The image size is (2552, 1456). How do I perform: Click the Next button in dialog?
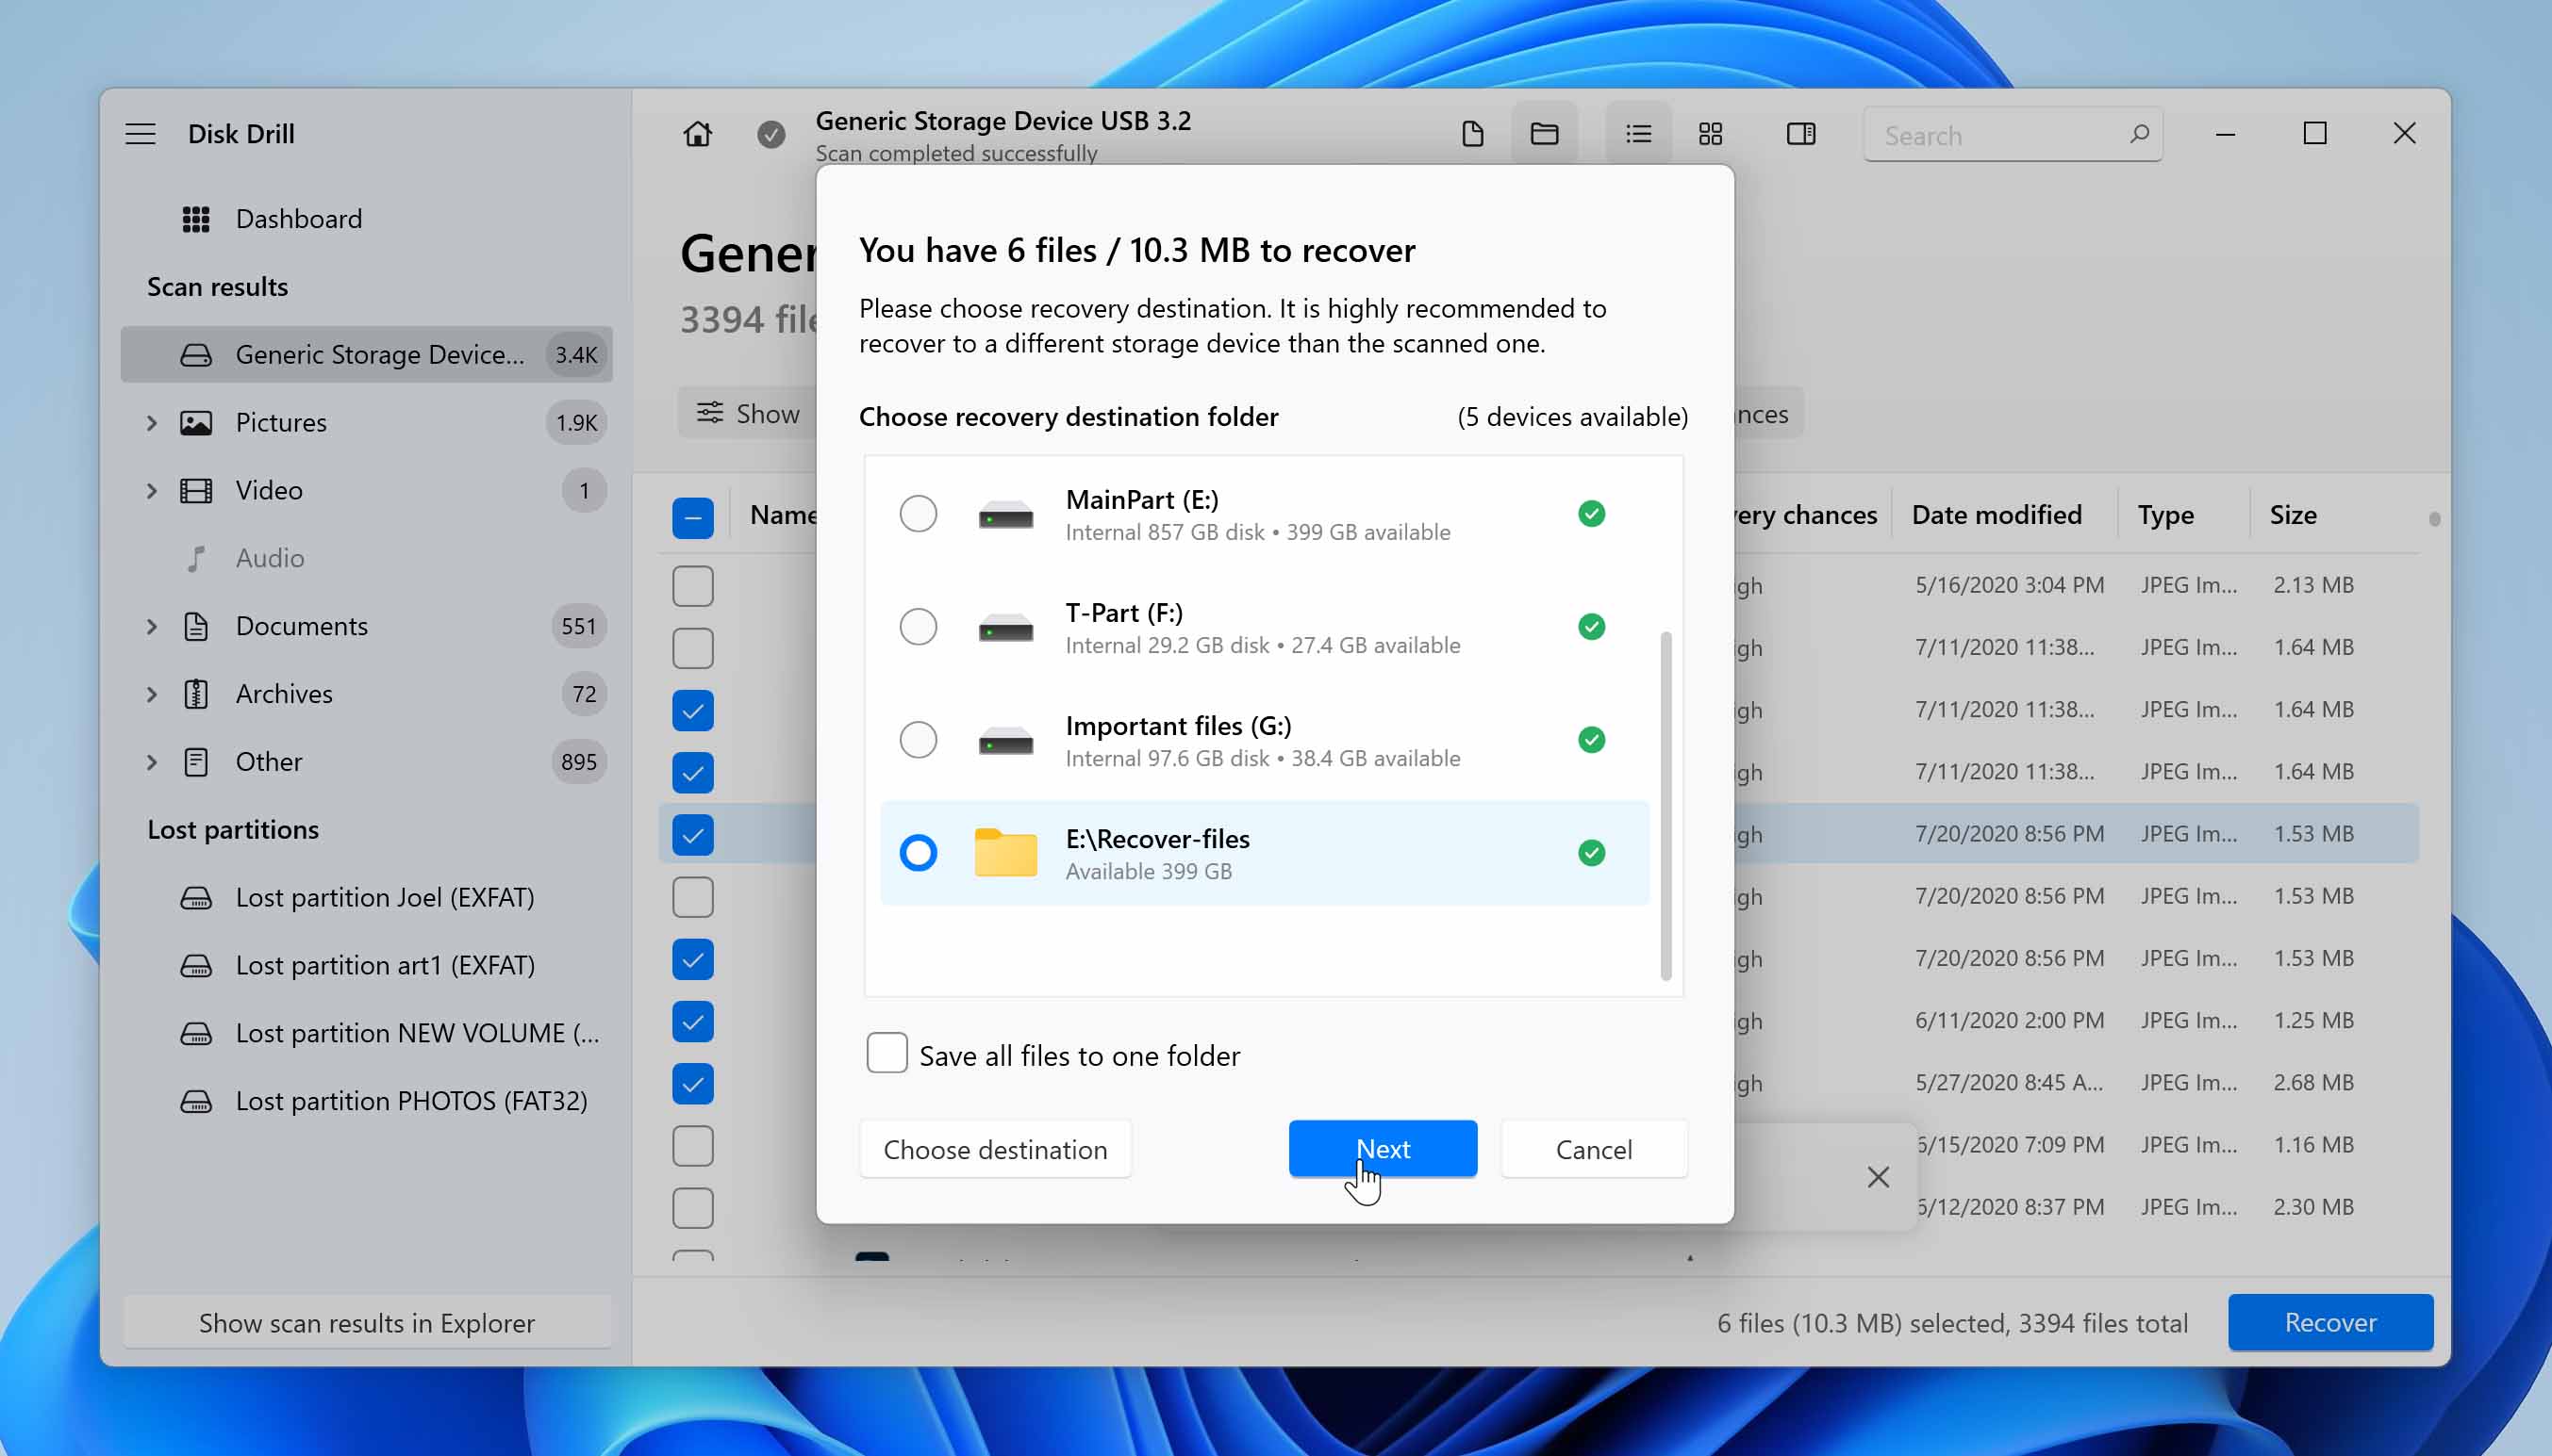pos(1382,1149)
